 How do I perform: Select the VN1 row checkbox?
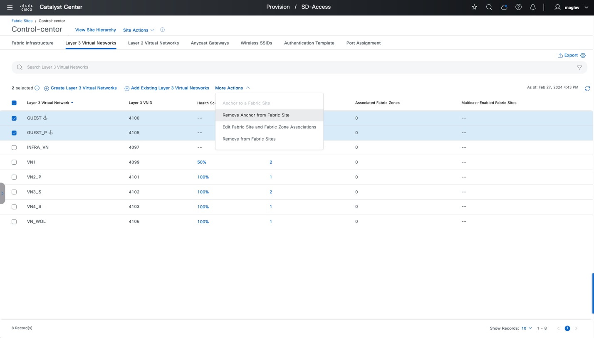pyautogui.click(x=14, y=162)
